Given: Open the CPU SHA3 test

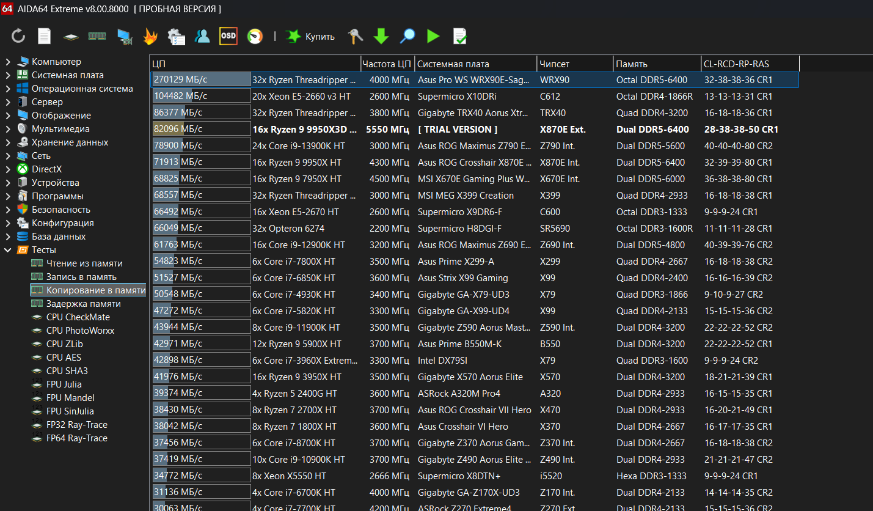Looking at the screenshot, I should point(67,371).
